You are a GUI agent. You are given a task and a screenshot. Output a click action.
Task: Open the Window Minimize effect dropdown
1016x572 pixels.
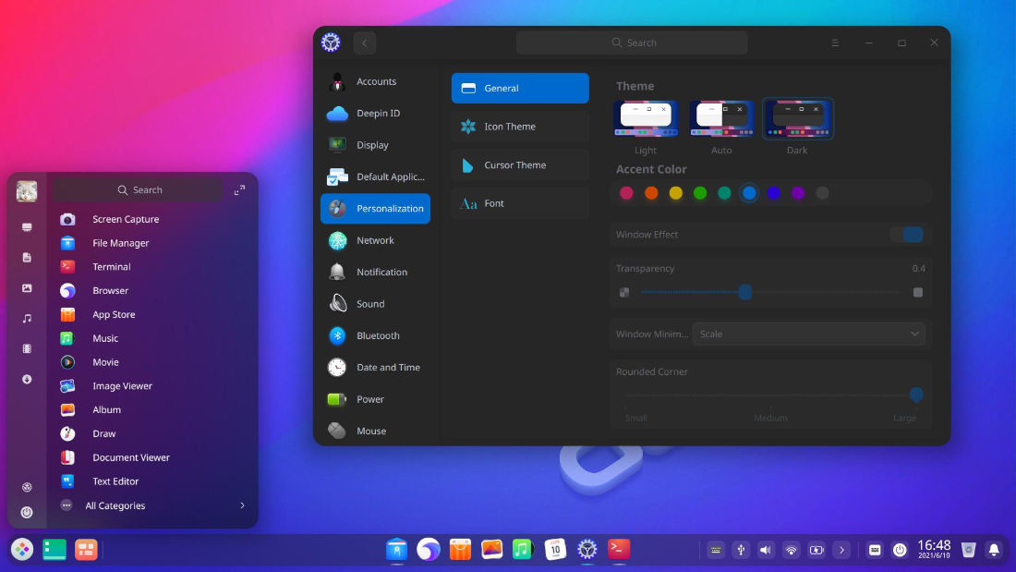pos(808,334)
